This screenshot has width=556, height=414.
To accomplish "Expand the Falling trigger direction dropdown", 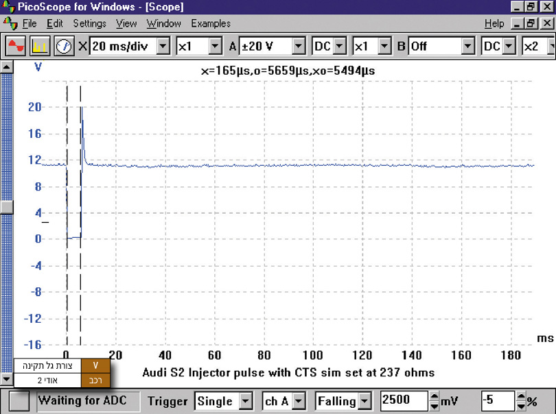I will point(365,401).
